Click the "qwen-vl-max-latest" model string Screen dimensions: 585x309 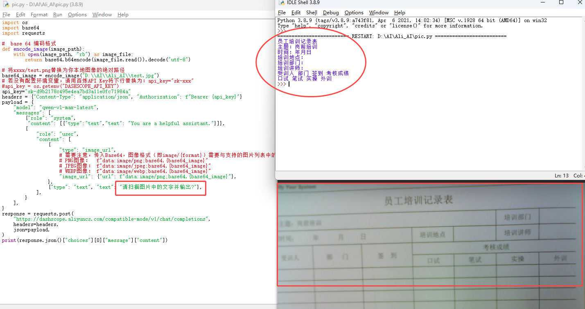click(x=69, y=107)
